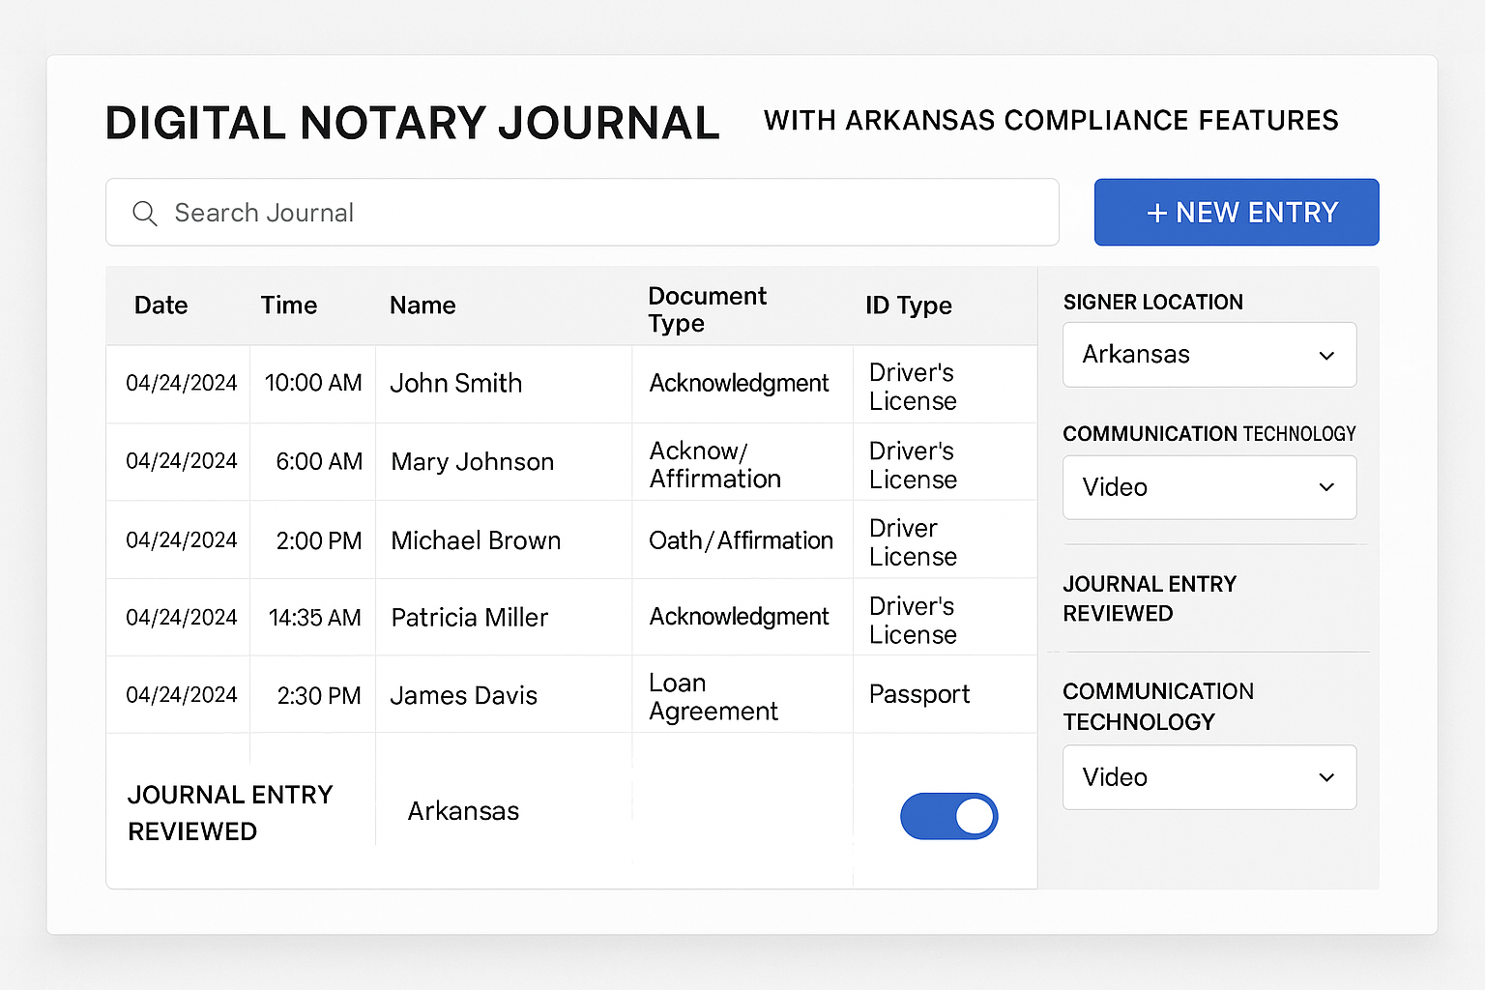Click the Arkansas label in the bottom row
1485x990 pixels.
(463, 811)
